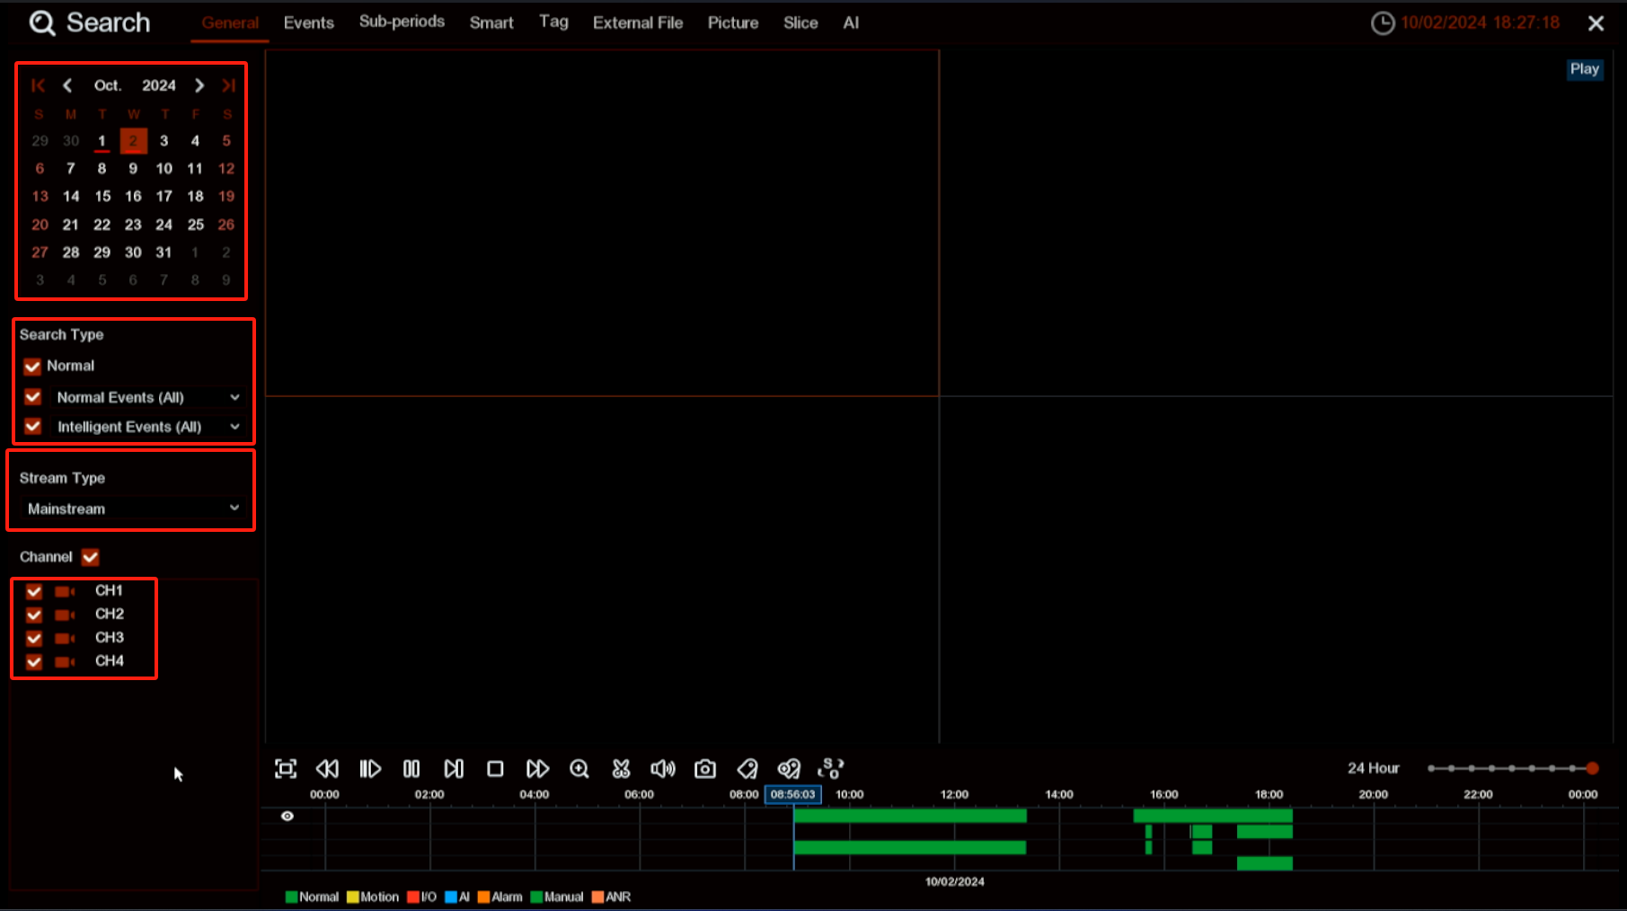Open the Events tab
Screen dimensions: 1627x911
coord(308,22)
